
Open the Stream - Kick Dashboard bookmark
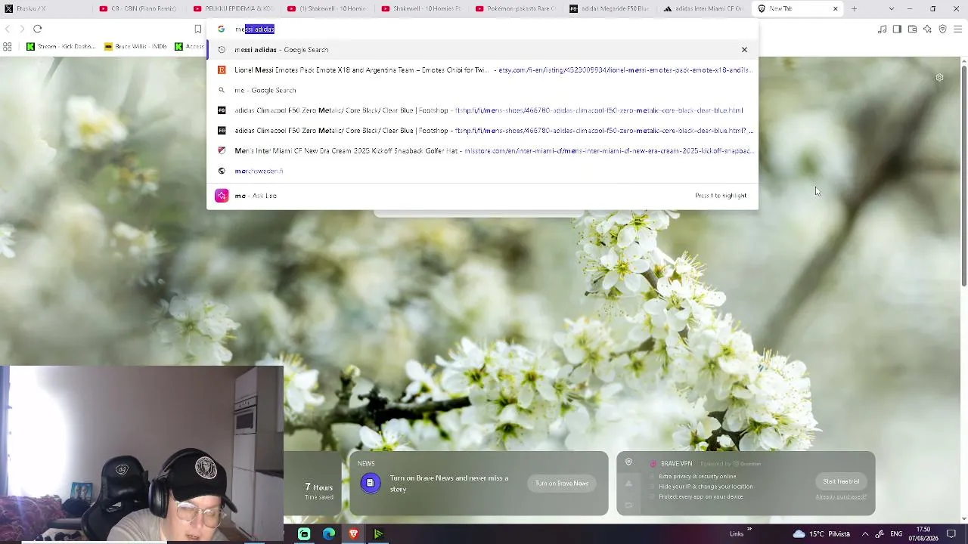(x=60, y=46)
